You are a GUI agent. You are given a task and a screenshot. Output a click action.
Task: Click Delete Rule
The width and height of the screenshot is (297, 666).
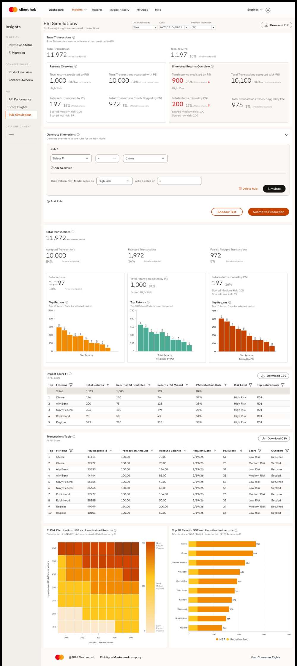tap(248, 189)
